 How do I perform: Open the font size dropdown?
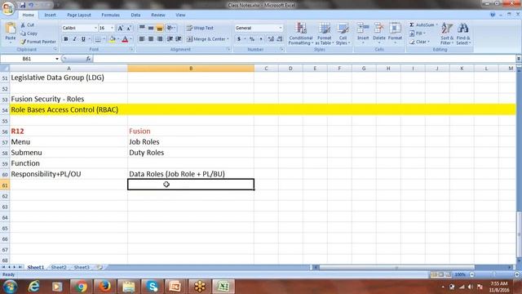click(x=113, y=29)
